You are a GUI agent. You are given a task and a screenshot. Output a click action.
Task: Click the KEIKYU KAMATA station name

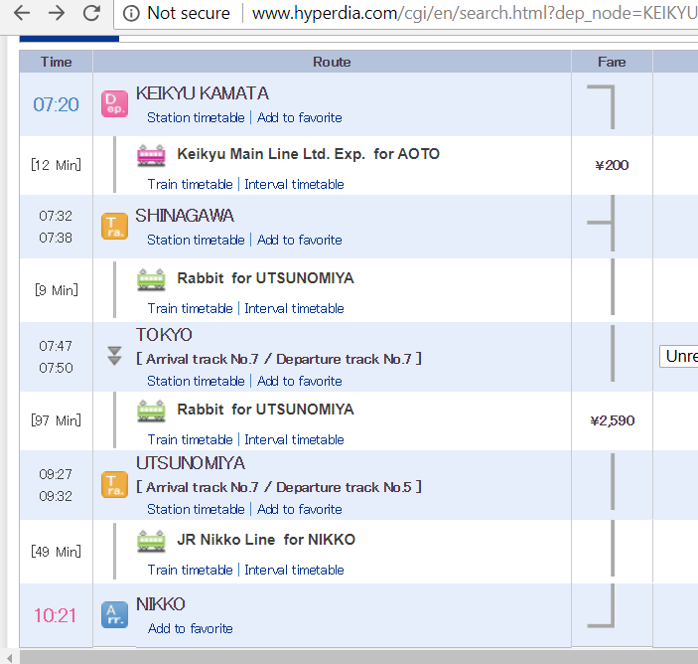tap(203, 93)
